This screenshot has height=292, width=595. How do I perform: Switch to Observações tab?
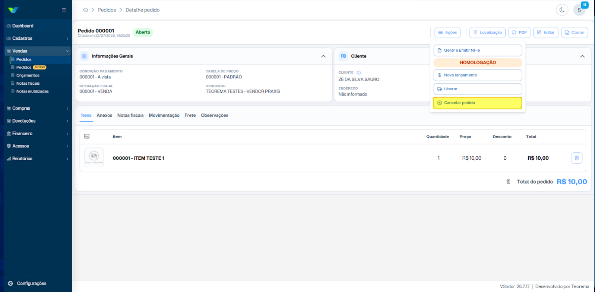pos(215,116)
